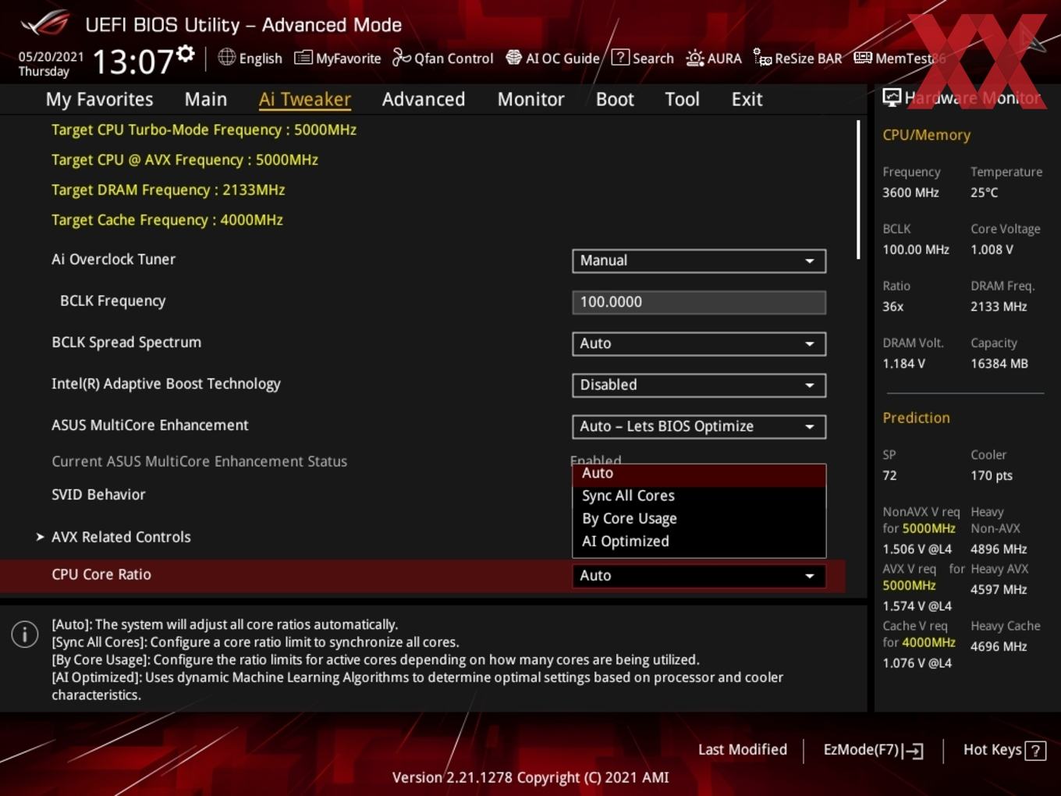
Task: Click the AI OC Guide chip icon
Action: pyautogui.click(x=513, y=58)
